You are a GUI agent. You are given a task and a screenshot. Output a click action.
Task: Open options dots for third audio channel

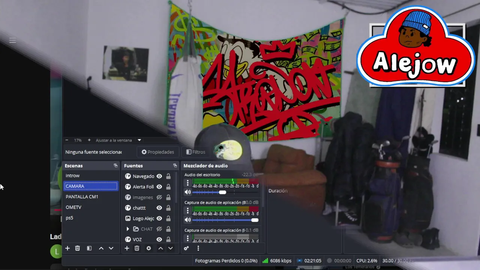(188, 238)
